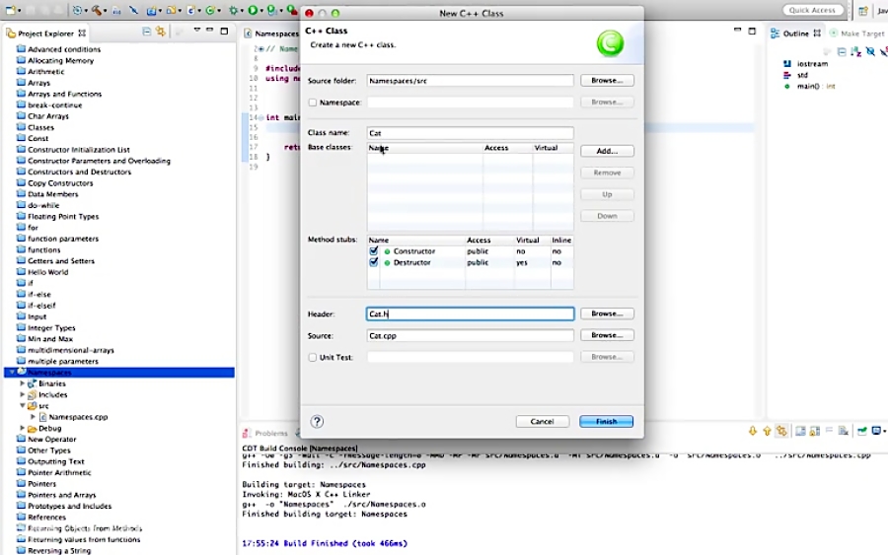888x555 pixels.
Task: Collapse all in Project Explorer
Action: click(147, 32)
